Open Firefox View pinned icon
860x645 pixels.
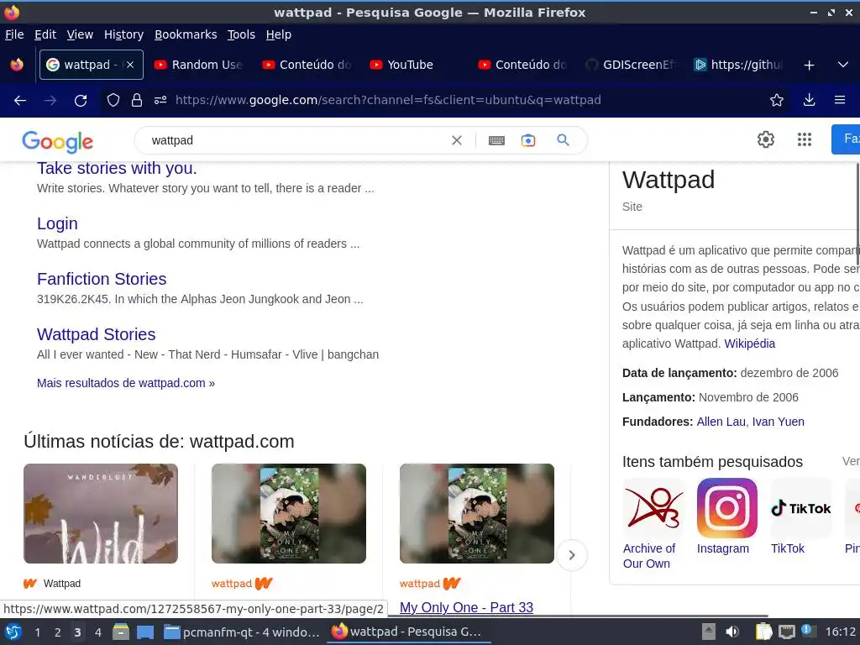click(x=17, y=65)
